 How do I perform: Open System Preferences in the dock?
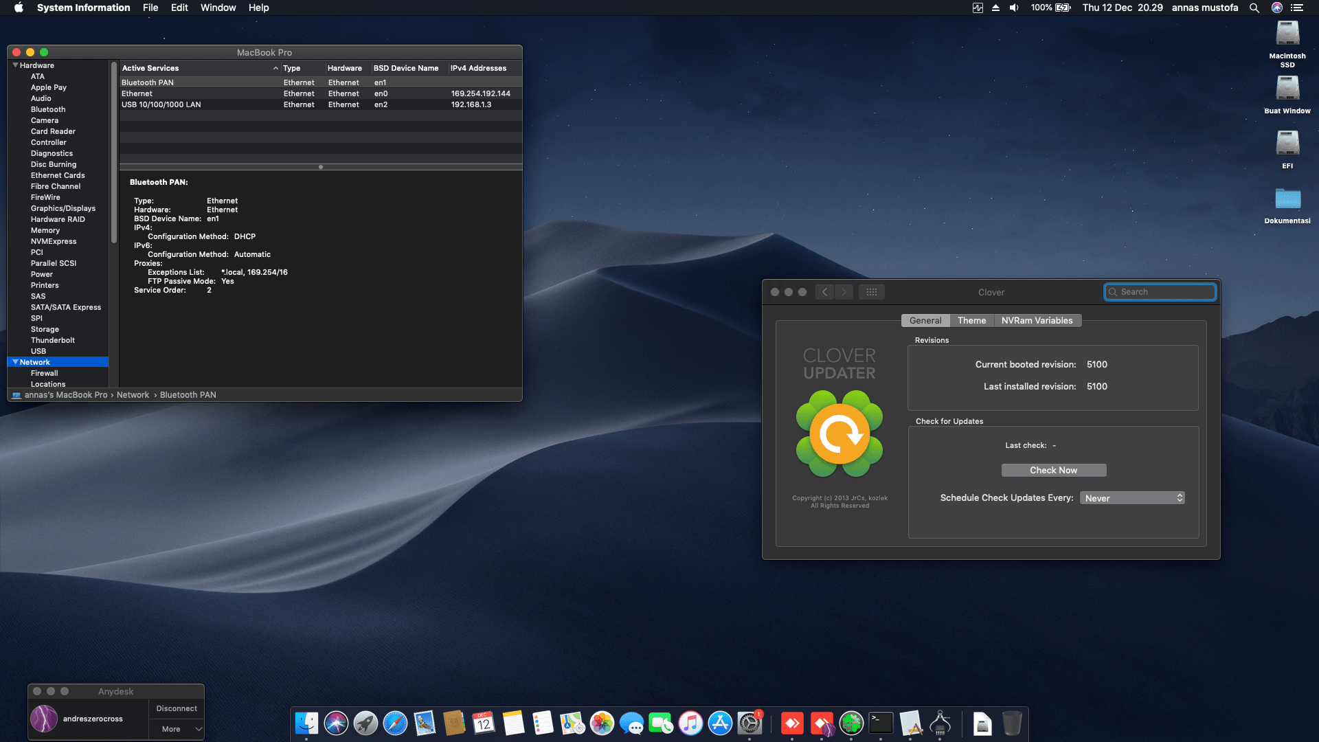[749, 723]
